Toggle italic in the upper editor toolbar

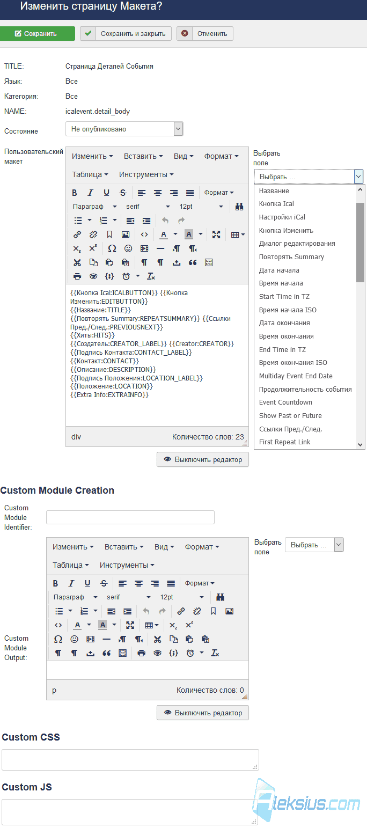[90, 193]
